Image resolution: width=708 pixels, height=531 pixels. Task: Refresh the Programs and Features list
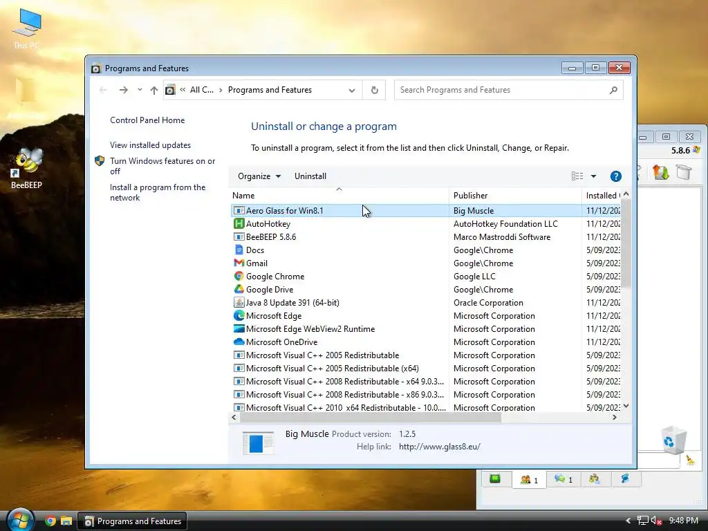point(374,90)
